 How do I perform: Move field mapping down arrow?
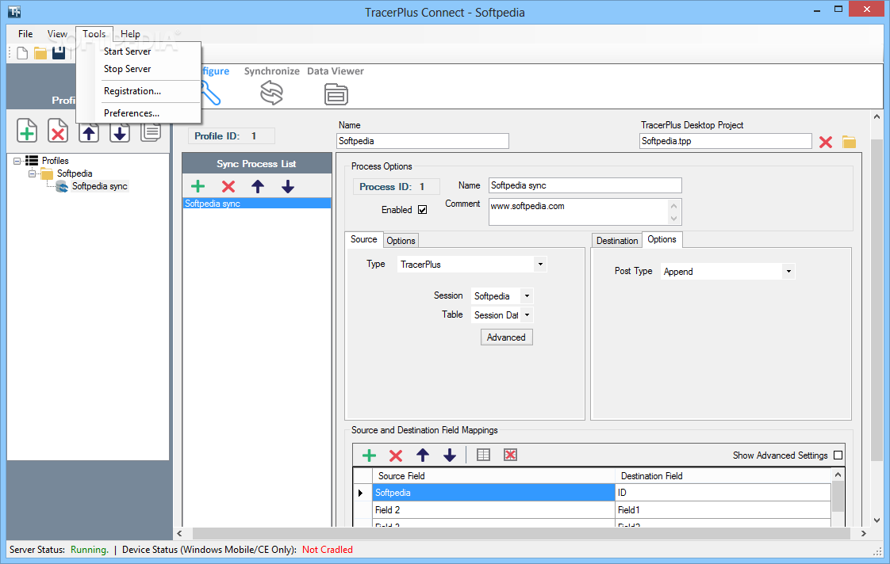click(x=450, y=455)
